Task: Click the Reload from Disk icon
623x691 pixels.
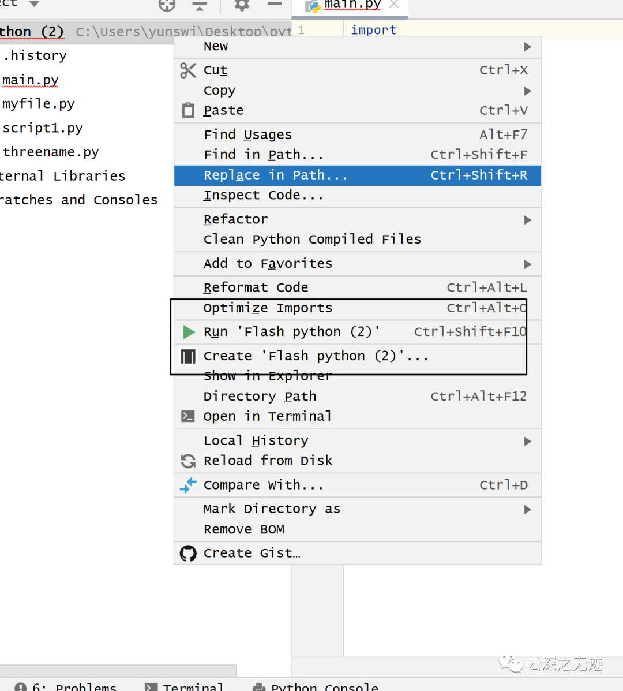Action: [188, 461]
